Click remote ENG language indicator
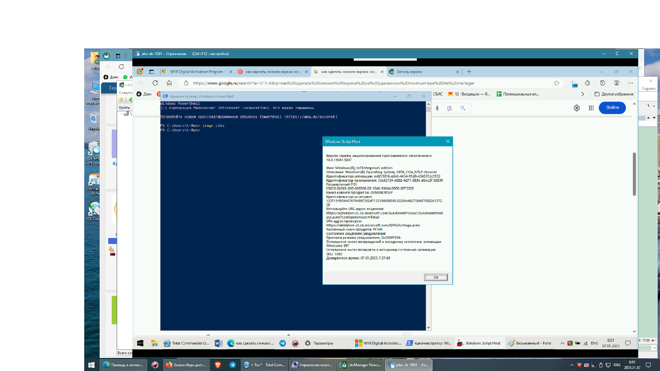 tap(594, 343)
